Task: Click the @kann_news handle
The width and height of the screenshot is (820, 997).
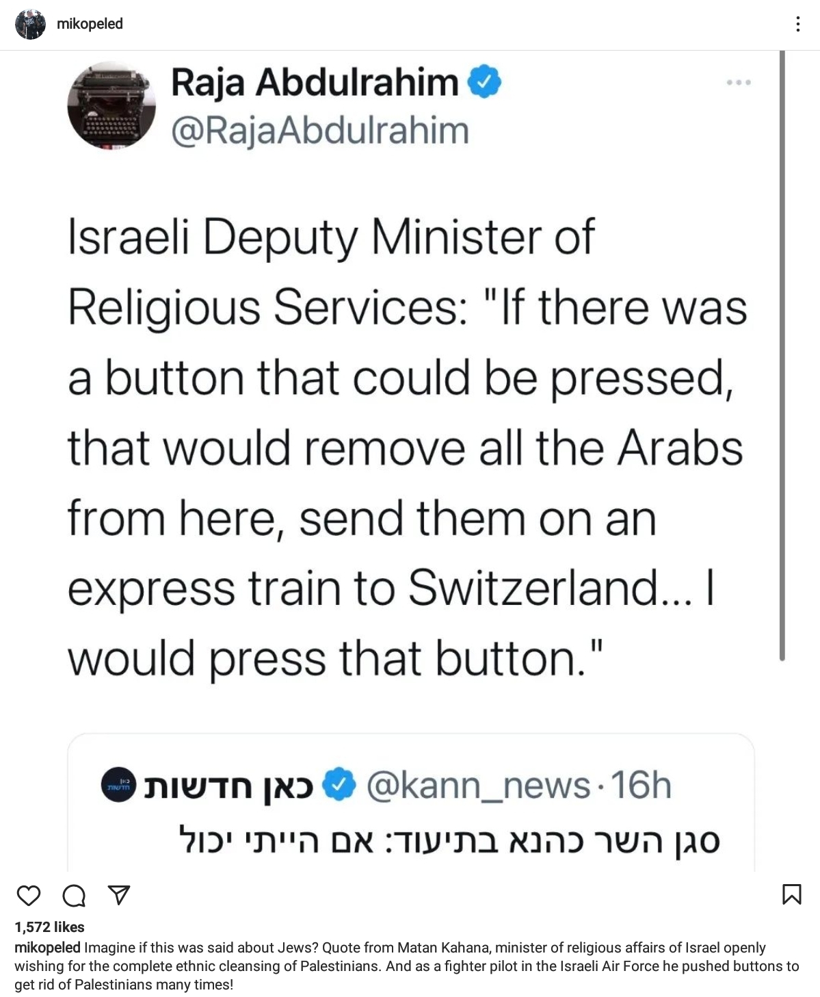Action: pyautogui.click(x=478, y=785)
